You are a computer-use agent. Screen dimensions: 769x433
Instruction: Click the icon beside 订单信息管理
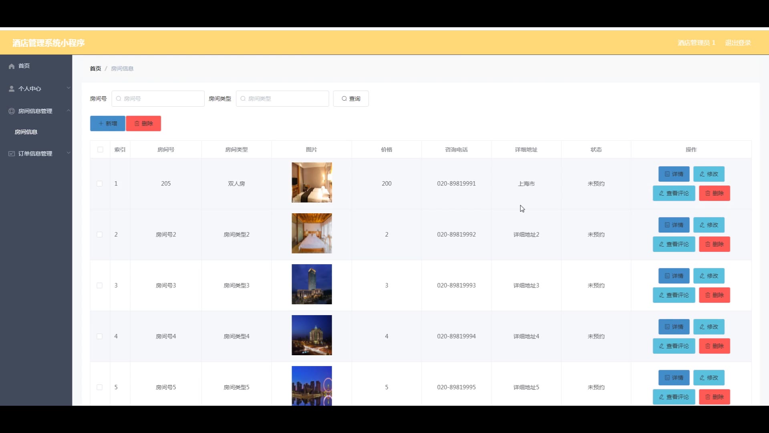(12, 154)
